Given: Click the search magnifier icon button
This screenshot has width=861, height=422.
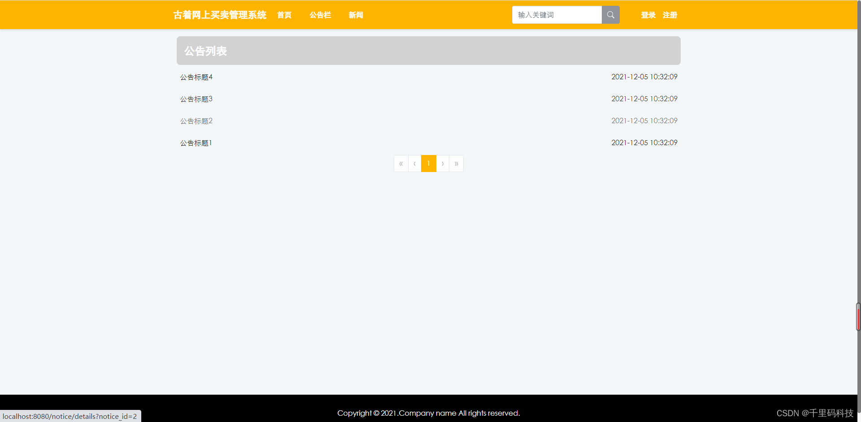Looking at the screenshot, I should 610,15.
